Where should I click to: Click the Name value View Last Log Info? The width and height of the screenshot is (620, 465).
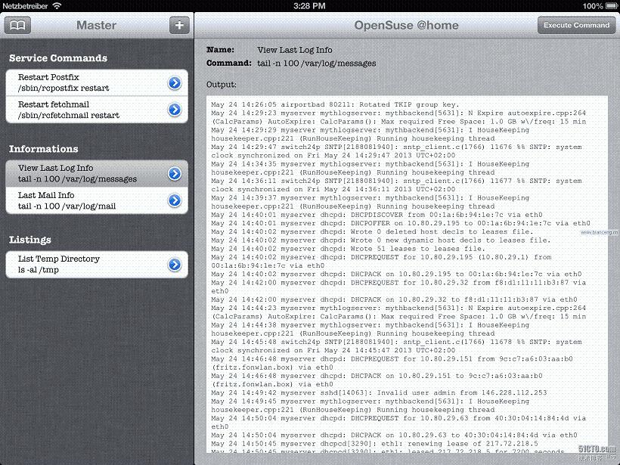point(295,50)
